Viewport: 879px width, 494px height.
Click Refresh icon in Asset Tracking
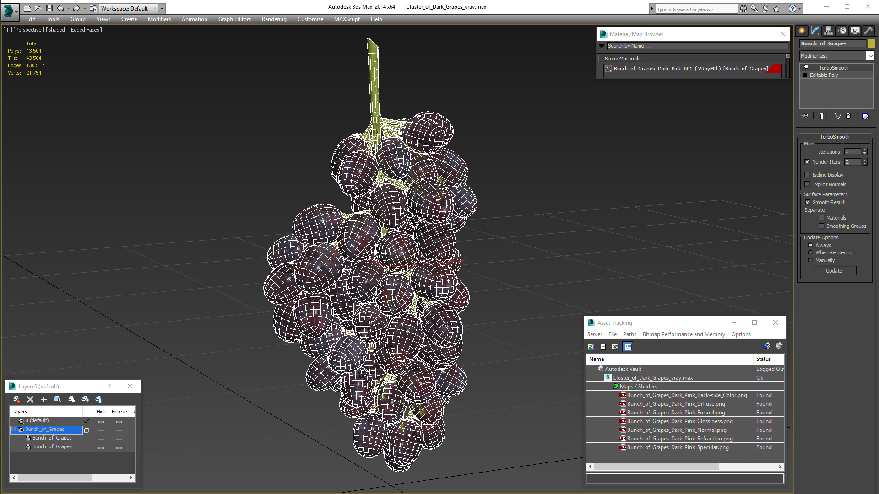point(591,347)
